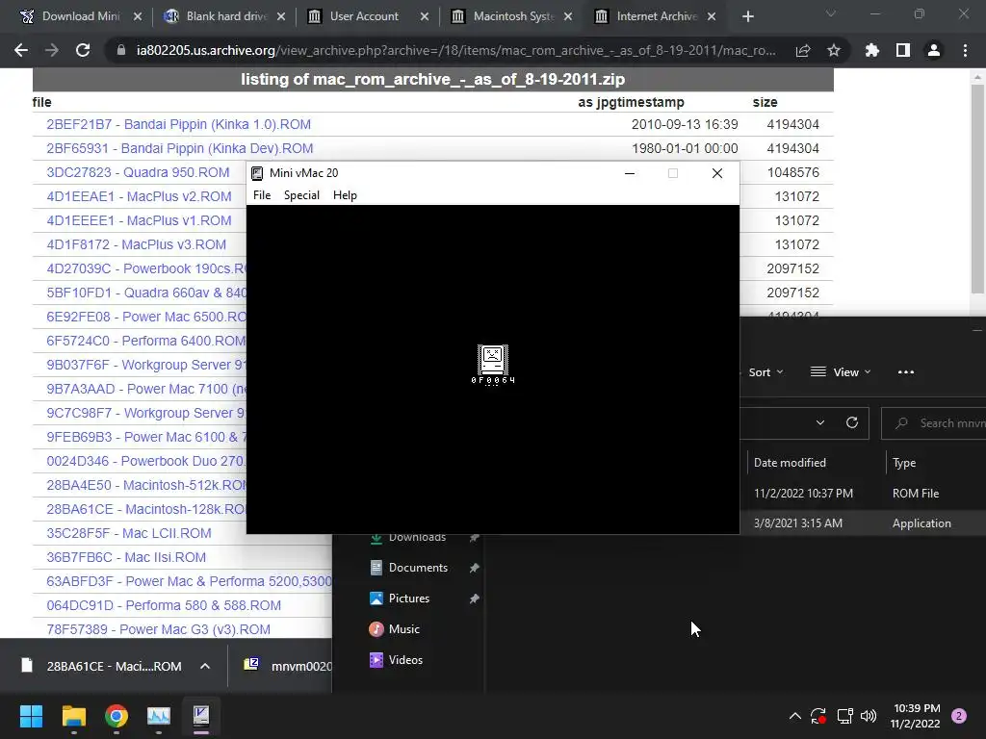Click the sad Mac icon in emulator screen

coord(492,360)
